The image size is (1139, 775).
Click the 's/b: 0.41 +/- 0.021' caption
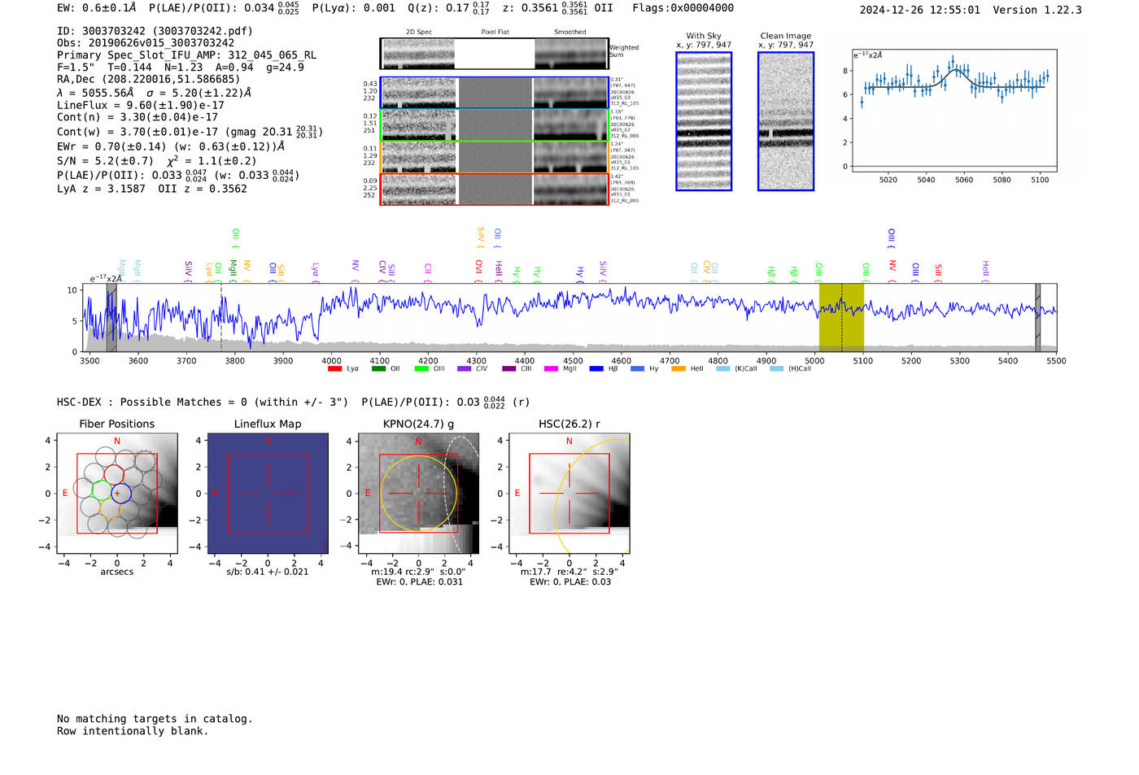point(268,572)
